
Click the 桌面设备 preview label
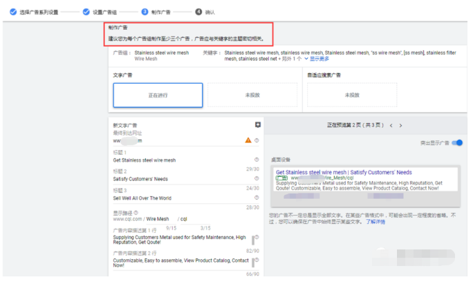[281, 160]
